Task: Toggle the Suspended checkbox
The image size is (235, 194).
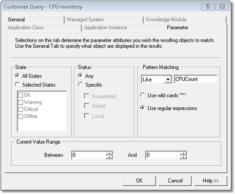Action: pos(87,96)
